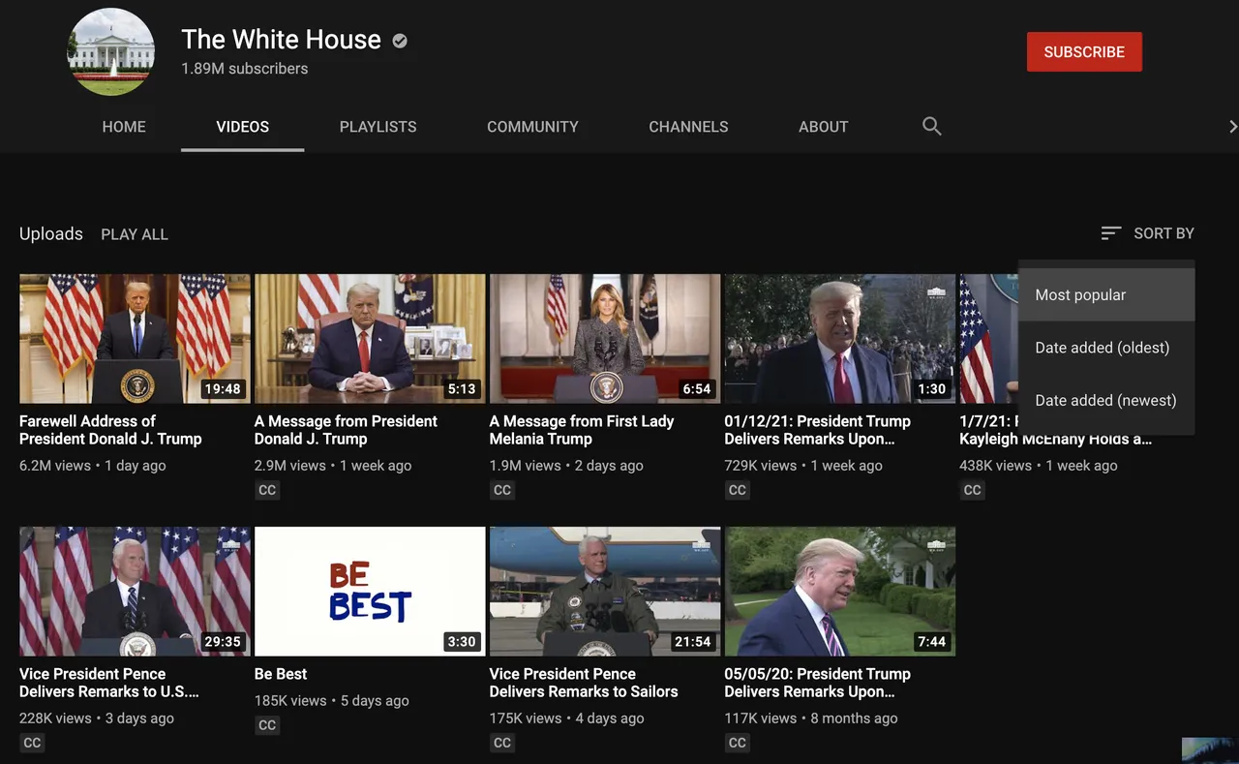Click CC badge under Kayleigh McEnany video
Image resolution: width=1239 pixels, height=764 pixels.
[972, 490]
